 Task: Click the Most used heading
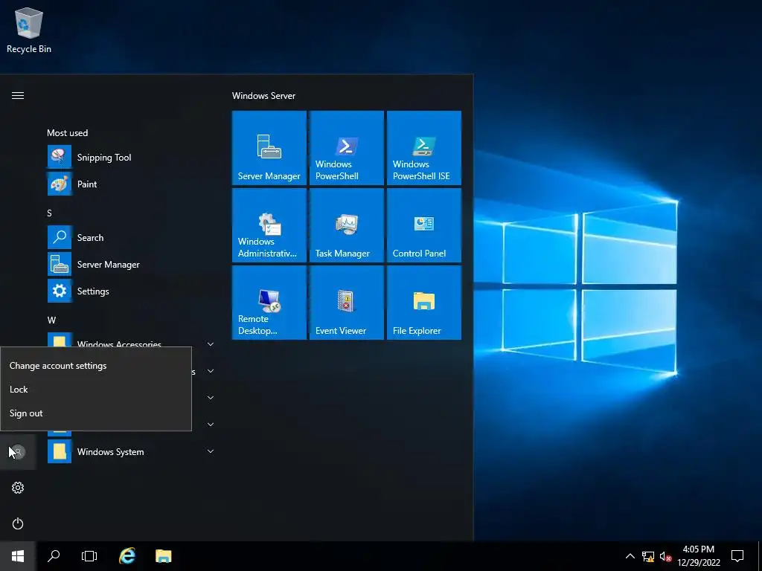point(68,132)
